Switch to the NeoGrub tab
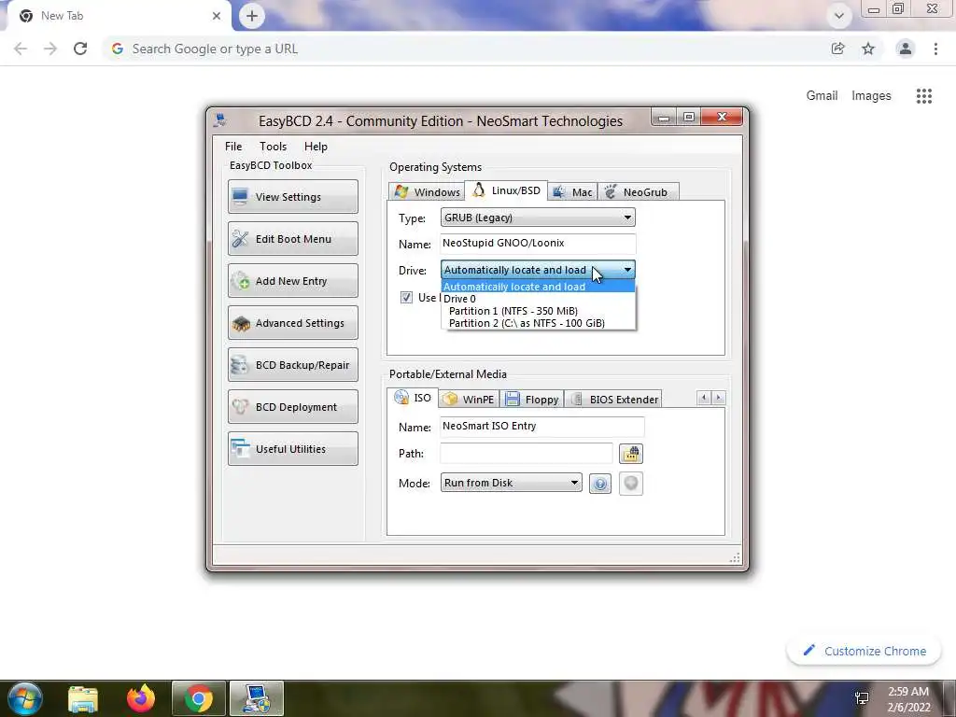Screen dimensions: 956x717 tap(638, 192)
